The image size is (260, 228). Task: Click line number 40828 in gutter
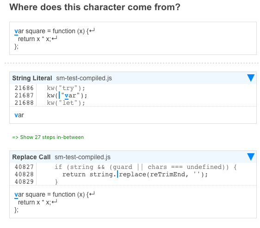24,174
